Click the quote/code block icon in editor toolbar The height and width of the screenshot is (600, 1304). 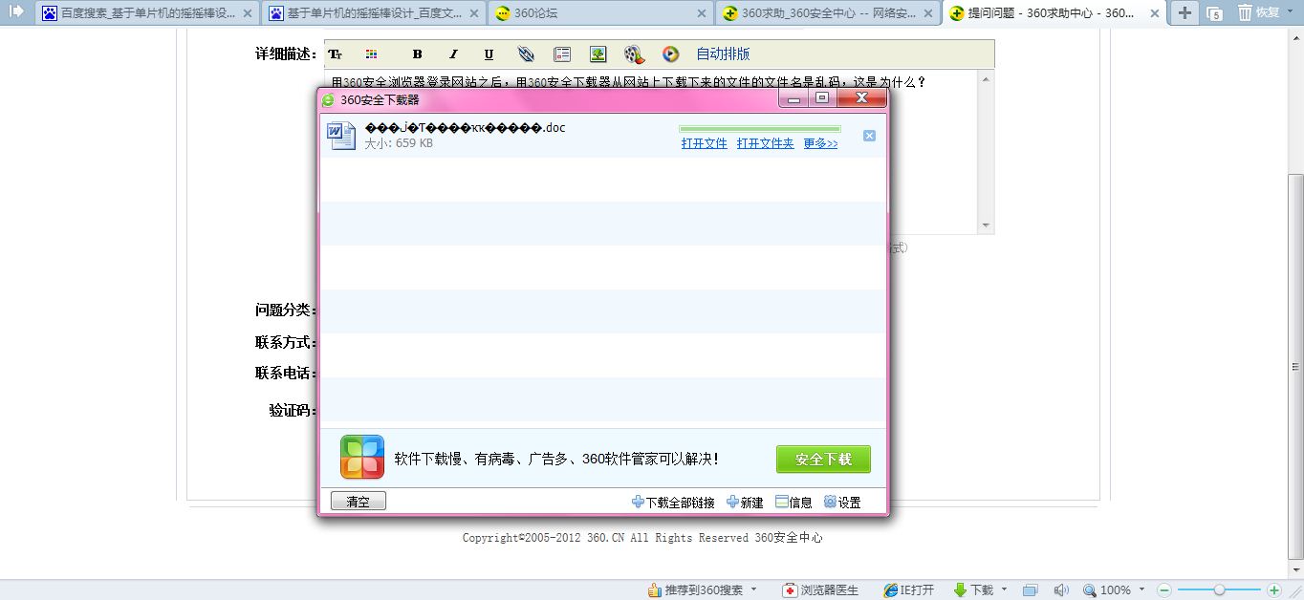[562, 54]
